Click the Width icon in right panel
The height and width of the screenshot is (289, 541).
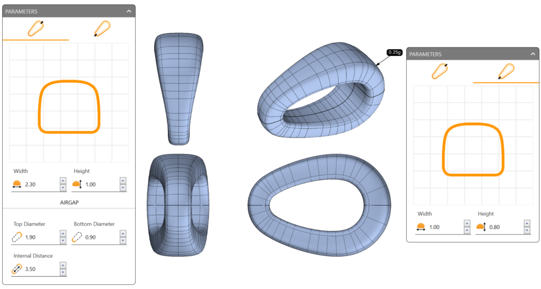(421, 227)
